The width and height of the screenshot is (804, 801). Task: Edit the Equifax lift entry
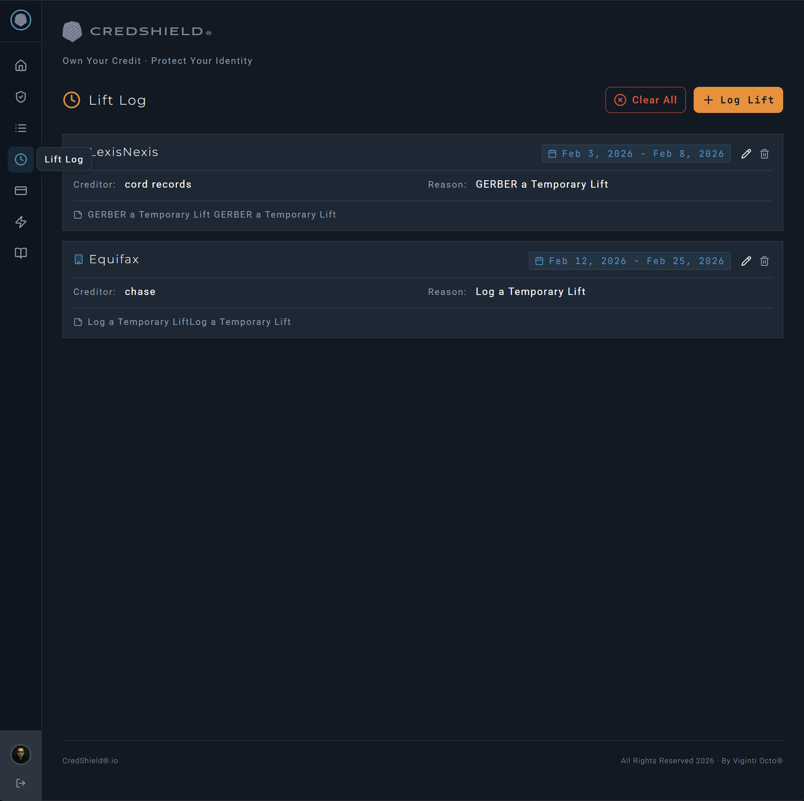[746, 261]
